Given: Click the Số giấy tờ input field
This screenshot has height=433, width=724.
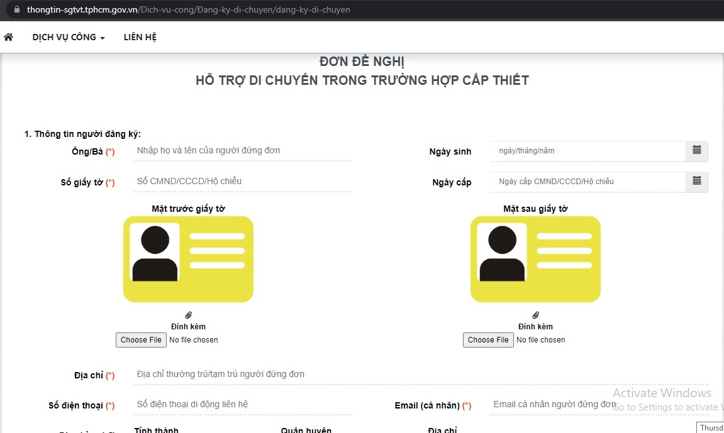Looking at the screenshot, I should click(243, 182).
